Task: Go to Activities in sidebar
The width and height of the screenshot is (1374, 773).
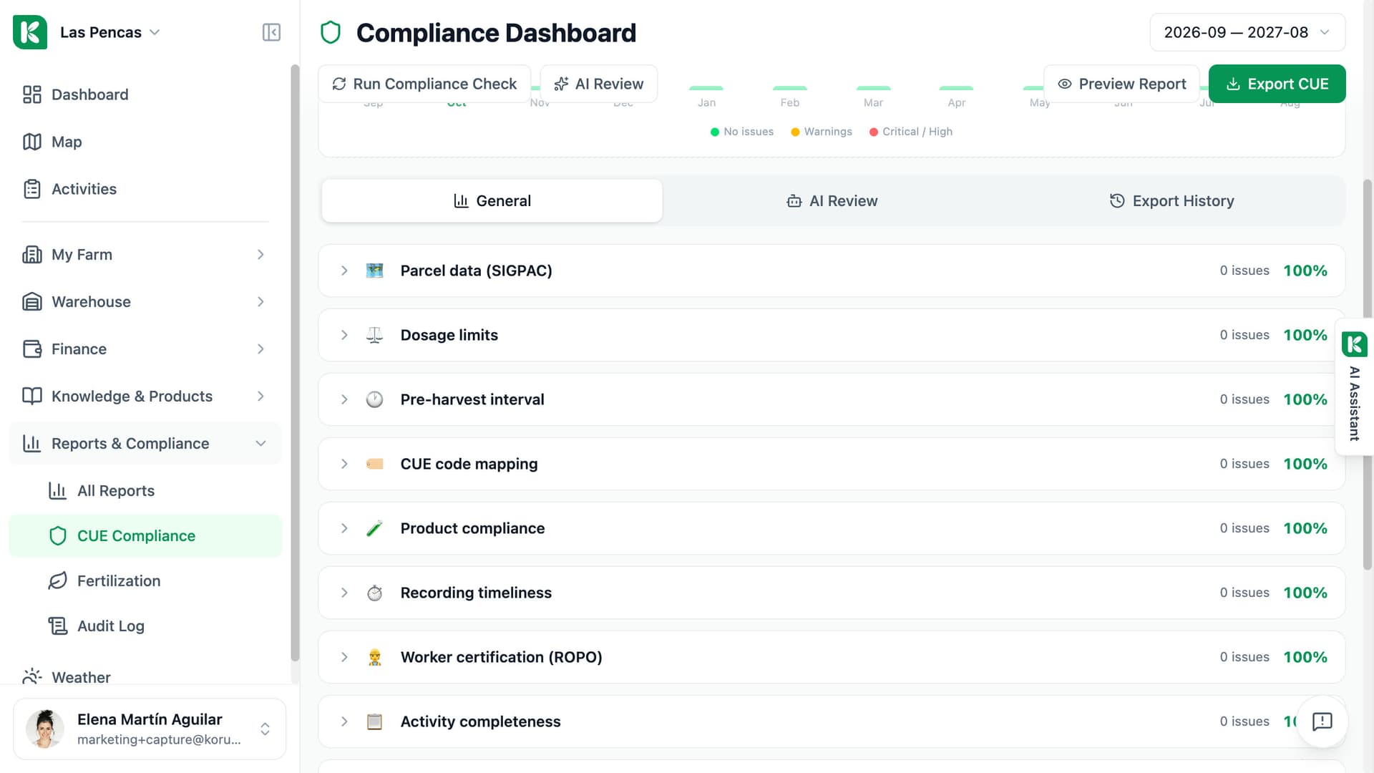Action: [145, 189]
